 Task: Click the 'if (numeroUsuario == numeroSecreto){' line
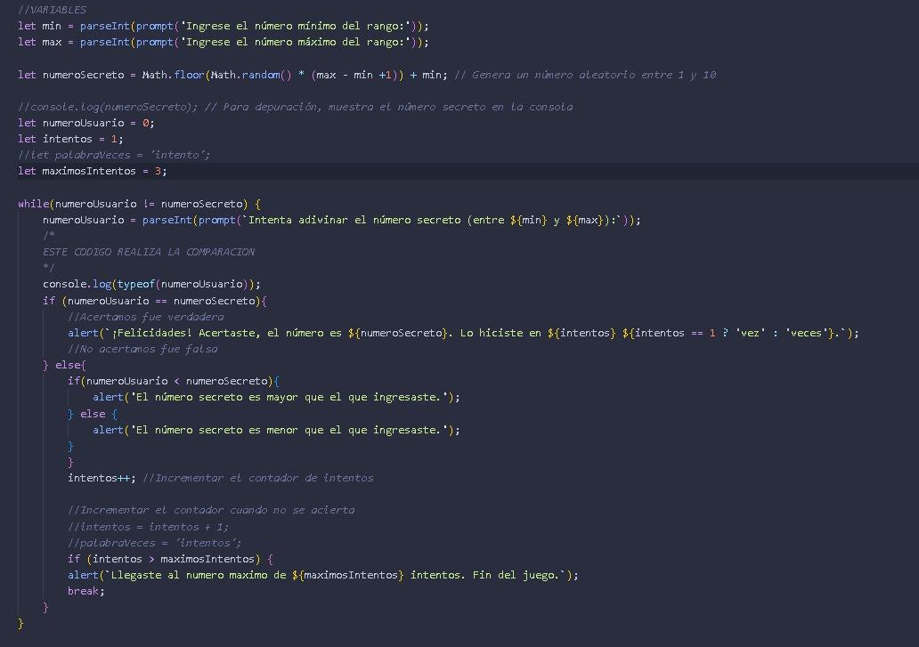tap(155, 301)
